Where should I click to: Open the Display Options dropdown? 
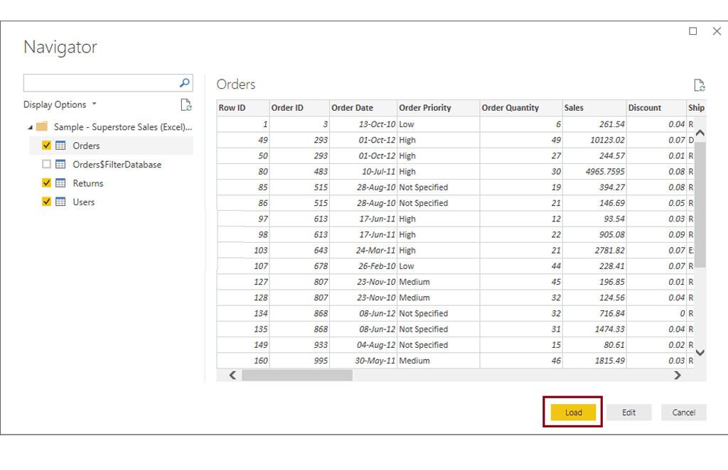coord(60,104)
